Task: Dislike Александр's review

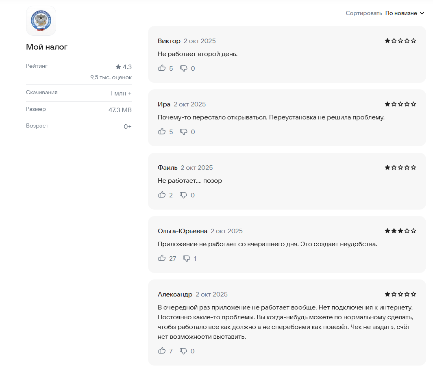Action: point(184,351)
